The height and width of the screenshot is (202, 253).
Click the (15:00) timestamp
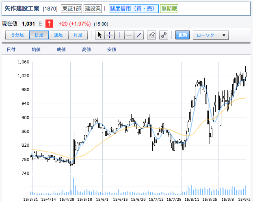pos(101,24)
